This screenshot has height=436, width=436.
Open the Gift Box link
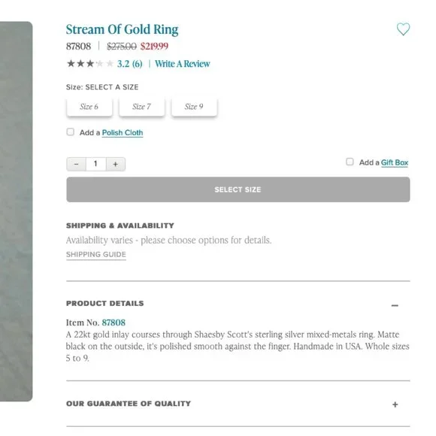(x=395, y=162)
